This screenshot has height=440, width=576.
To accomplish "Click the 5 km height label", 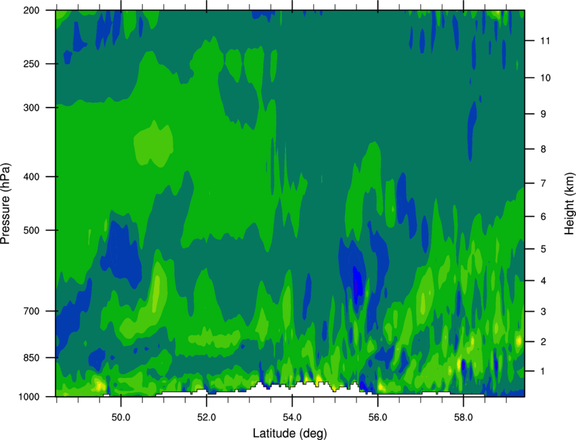I will point(543,249).
